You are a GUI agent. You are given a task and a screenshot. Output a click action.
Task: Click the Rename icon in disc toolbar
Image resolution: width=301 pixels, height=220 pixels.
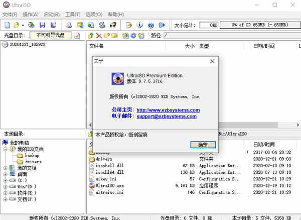tap(114, 36)
